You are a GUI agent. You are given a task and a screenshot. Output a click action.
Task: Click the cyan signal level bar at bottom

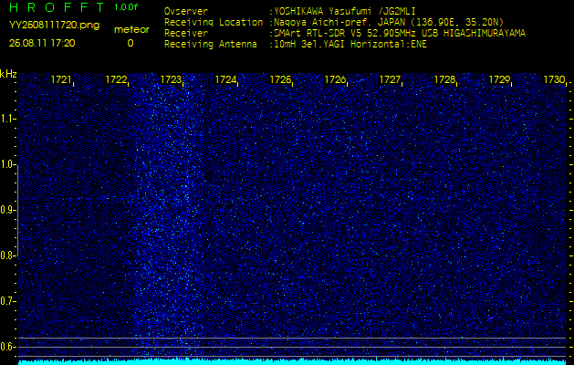(293, 361)
